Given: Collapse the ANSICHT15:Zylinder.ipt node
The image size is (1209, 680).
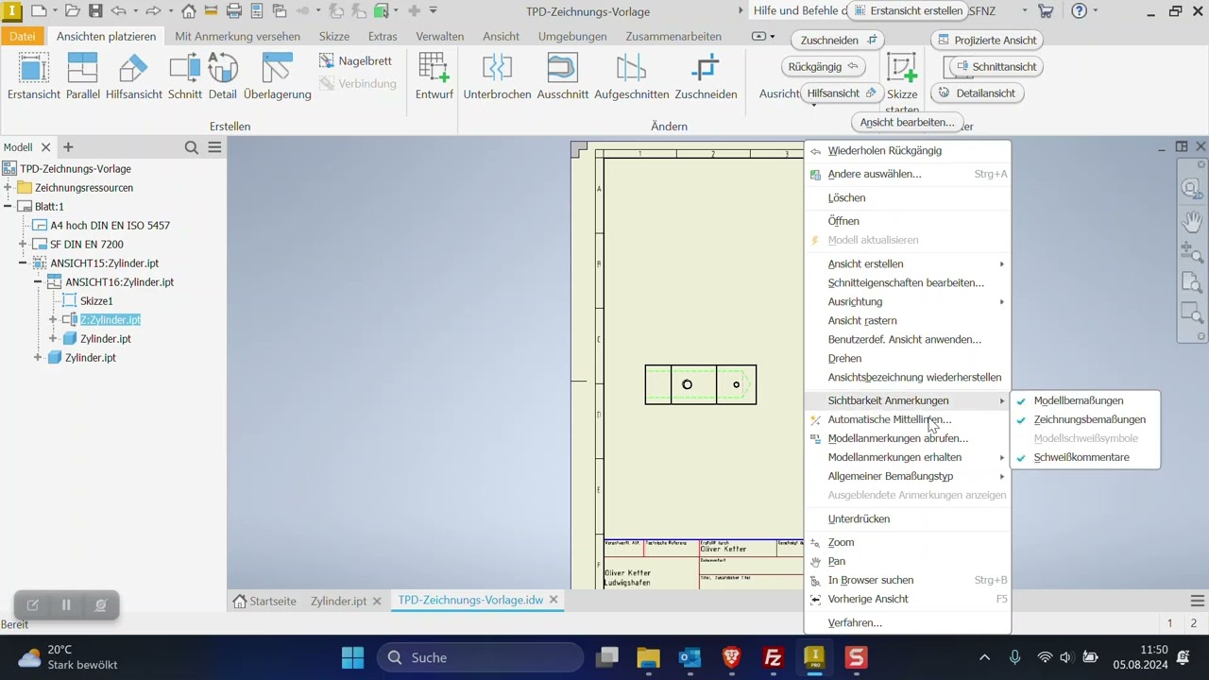Looking at the screenshot, I should (23, 263).
